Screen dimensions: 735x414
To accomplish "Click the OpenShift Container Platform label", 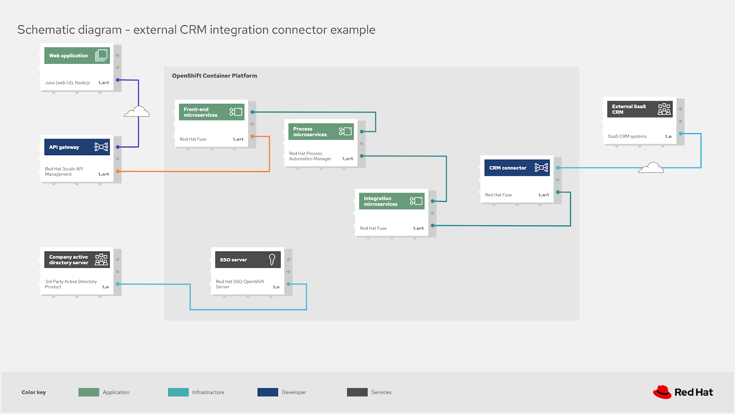I will click(x=215, y=75).
